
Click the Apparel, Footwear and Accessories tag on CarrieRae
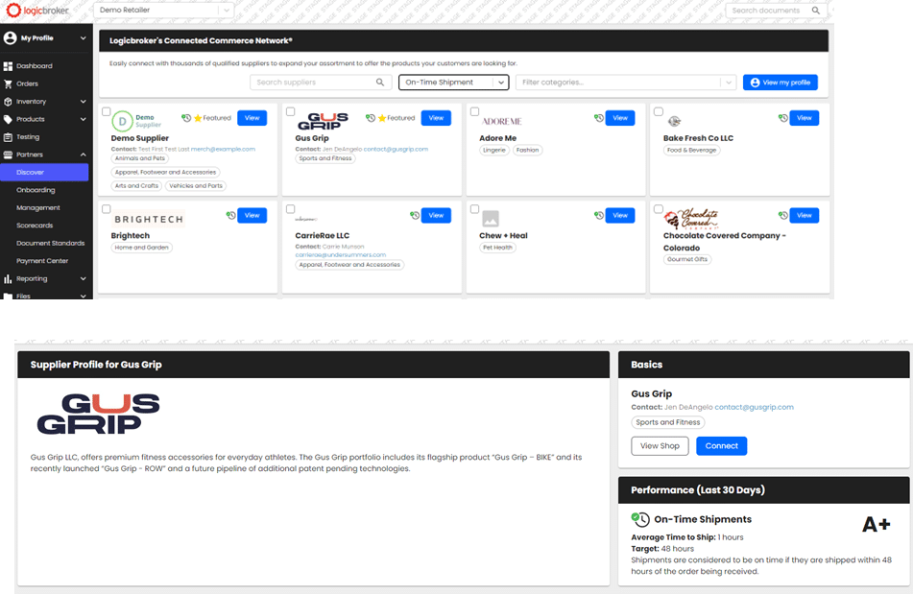click(x=349, y=265)
